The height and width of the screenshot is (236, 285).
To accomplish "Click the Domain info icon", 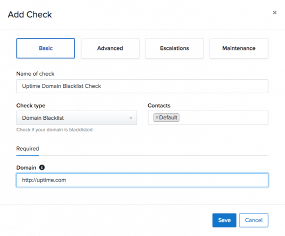I will [42, 167].
